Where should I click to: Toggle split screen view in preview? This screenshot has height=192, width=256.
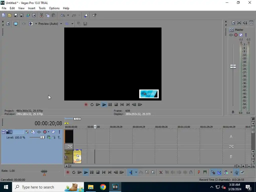pos(31,24)
